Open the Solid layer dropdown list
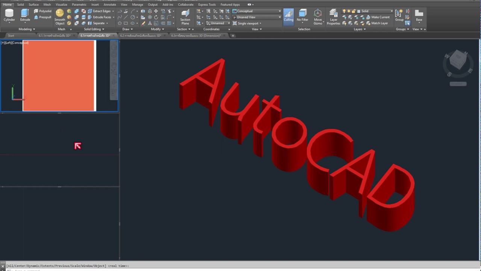Screen dimensions: 481x271 (x=368, y=11)
